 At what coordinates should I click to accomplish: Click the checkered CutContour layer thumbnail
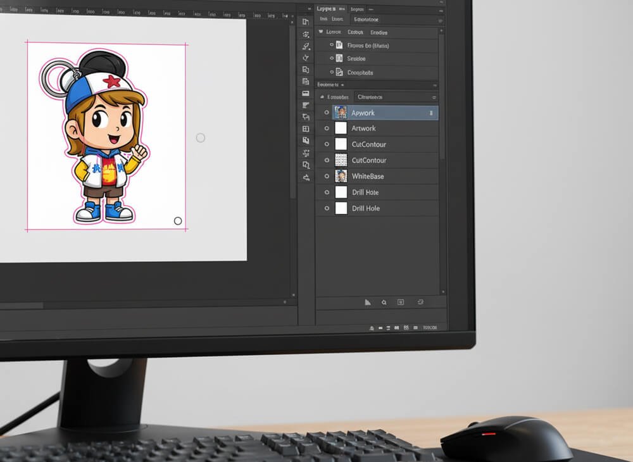[x=341, y=161]
